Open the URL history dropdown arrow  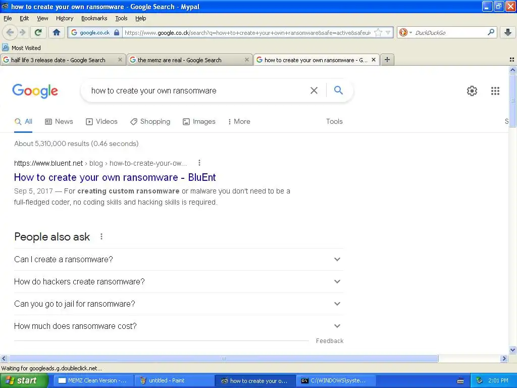(x=388, y=32)
